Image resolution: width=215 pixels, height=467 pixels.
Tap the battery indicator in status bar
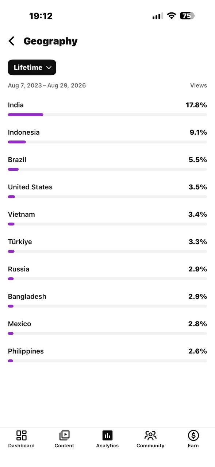[x=187, y=16]
